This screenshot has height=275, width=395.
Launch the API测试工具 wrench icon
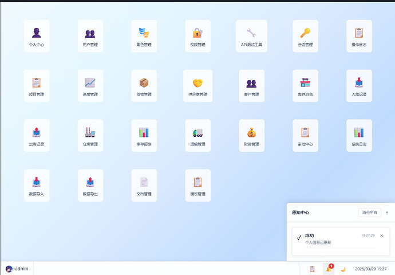[251, 36]
